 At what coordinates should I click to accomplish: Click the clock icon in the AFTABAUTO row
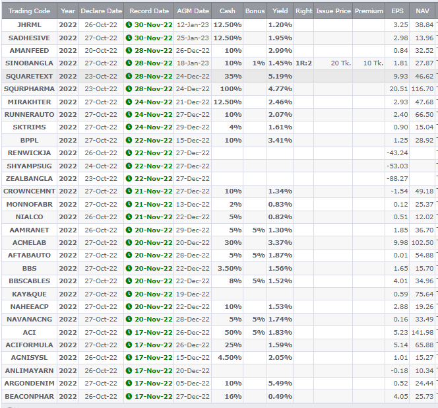tap(129, 255)
